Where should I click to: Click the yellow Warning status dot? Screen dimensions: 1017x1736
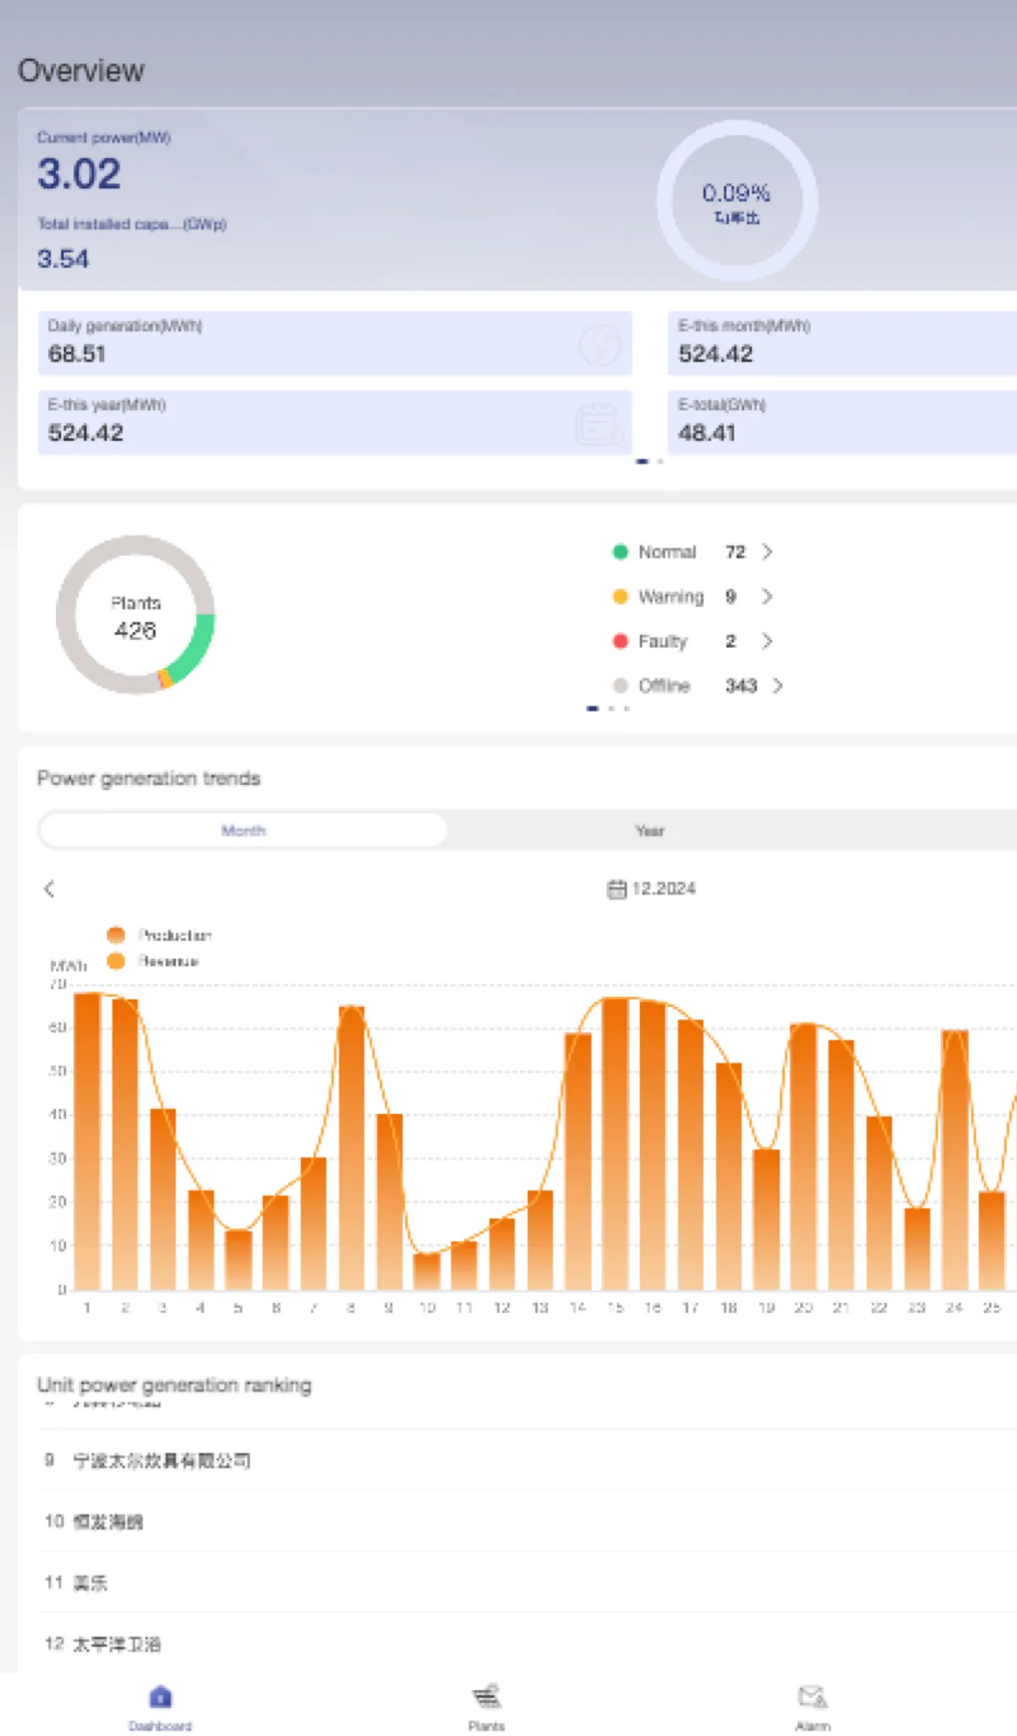click(620, 597)
